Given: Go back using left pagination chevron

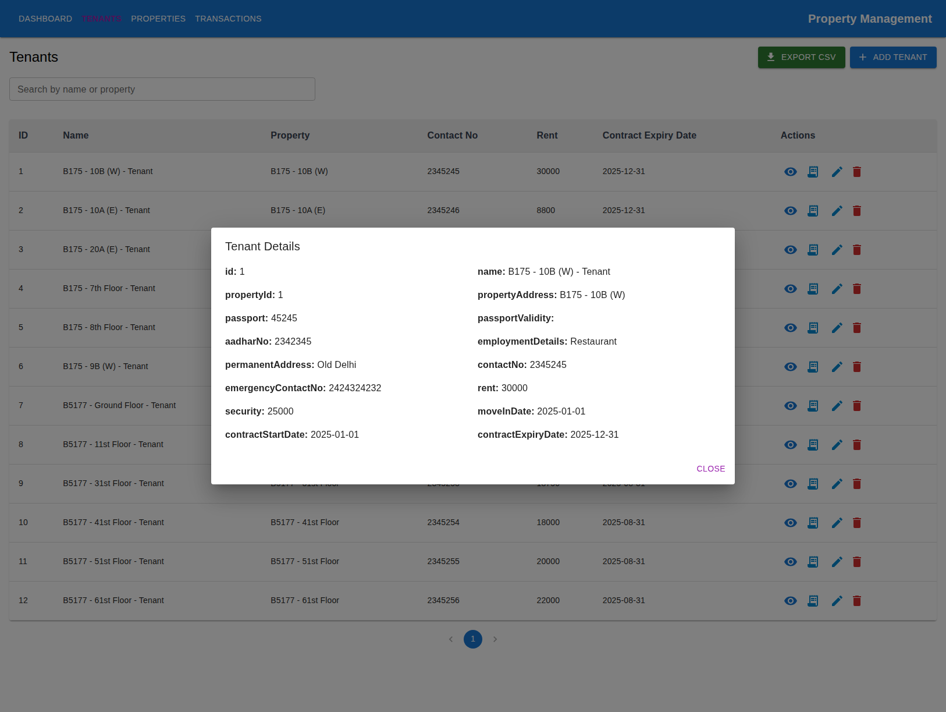Looking at the screenshot, I should tap(451, 639).
